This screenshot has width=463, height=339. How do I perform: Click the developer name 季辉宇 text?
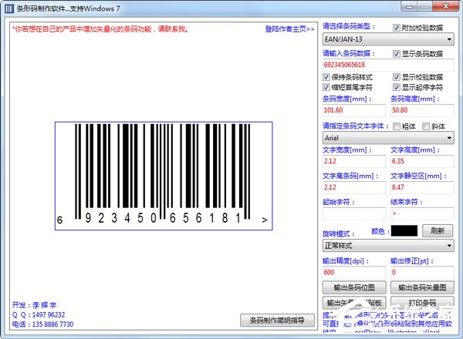tap(45, 305)
